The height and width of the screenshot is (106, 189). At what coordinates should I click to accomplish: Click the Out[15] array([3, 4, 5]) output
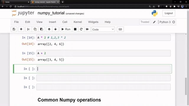click(51, 60)
